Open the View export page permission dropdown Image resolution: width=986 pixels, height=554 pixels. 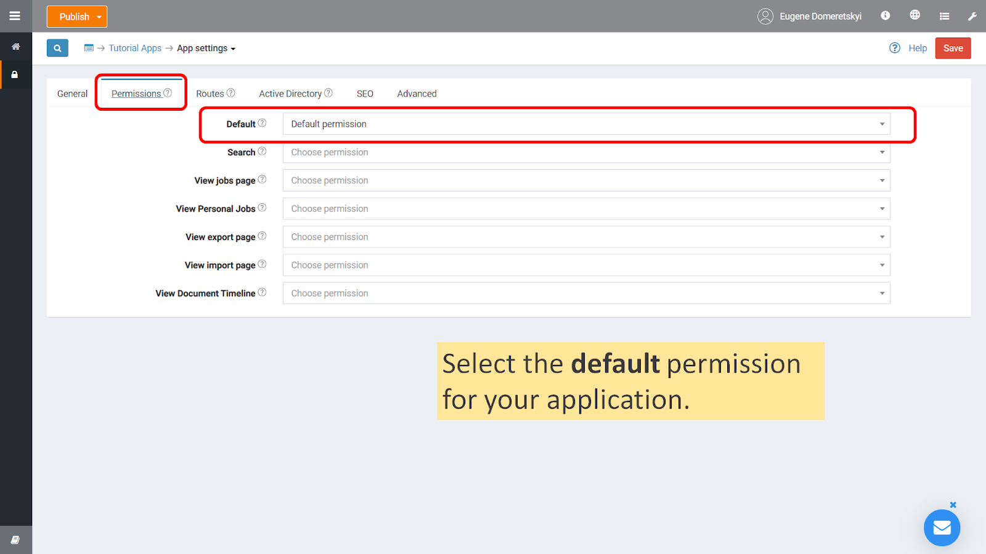coord(586,237)
